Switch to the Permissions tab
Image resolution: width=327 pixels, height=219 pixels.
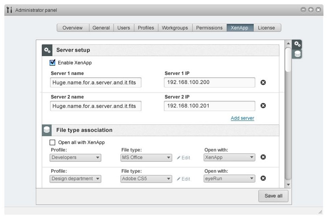(x=209, y=27)
